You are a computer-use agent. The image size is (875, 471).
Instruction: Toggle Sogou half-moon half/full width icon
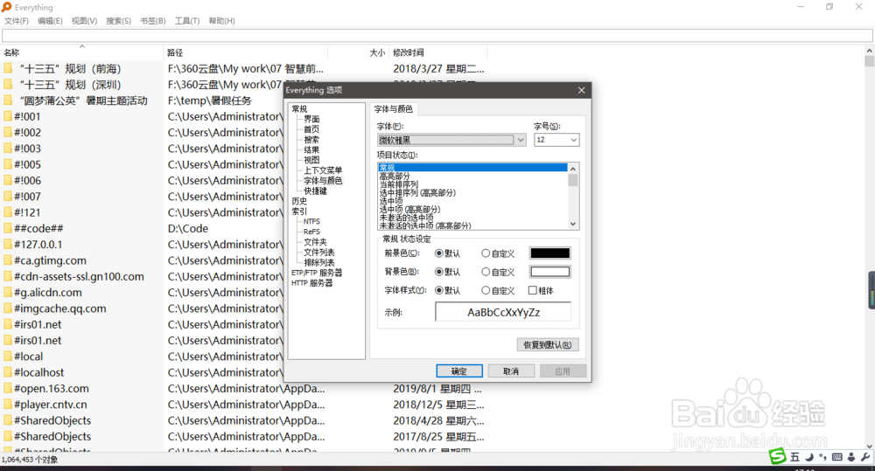[x=808, y=457]
